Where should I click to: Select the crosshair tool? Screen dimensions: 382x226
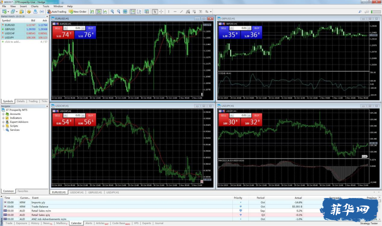(161, 11)
